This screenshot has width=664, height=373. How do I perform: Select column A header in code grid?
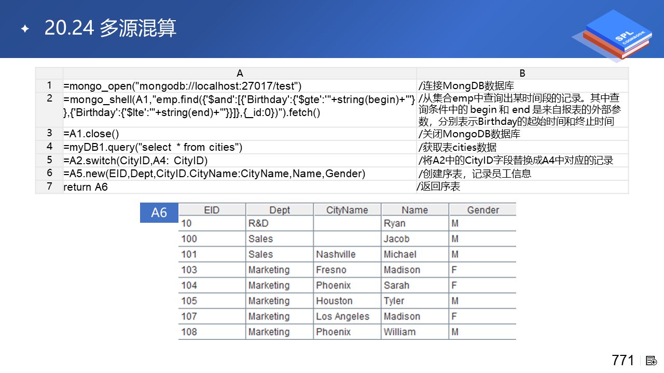coord(240,73)
